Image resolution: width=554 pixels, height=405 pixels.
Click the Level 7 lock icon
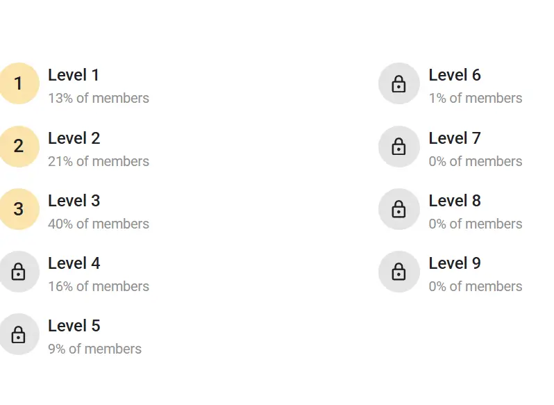point(398,147)
